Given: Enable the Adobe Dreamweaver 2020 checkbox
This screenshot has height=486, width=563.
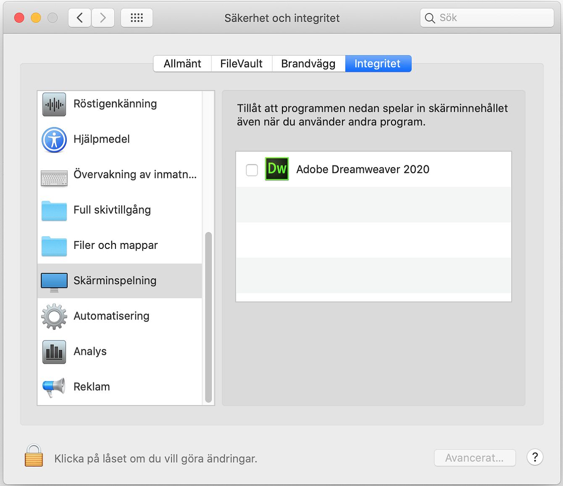Looking at the screenshot, I should 252,170.
